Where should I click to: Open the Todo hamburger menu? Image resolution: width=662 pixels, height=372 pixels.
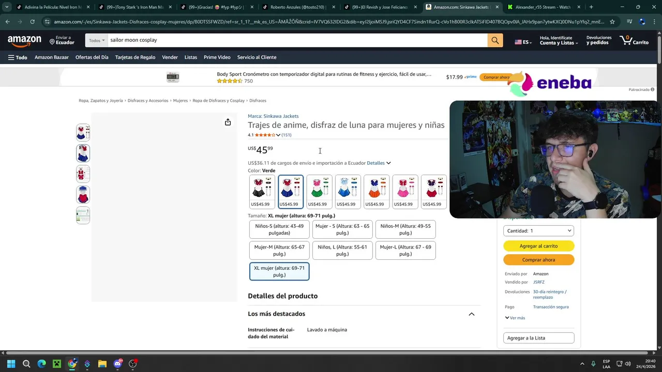coord(18,57)
